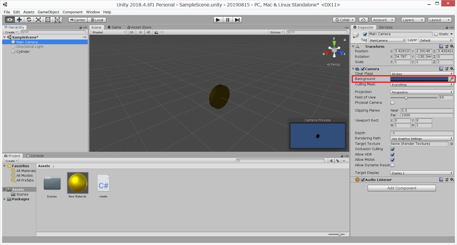Open the Target Display dropdown
The width and height of the screenshot is (457, 245).
click(422, 173)
